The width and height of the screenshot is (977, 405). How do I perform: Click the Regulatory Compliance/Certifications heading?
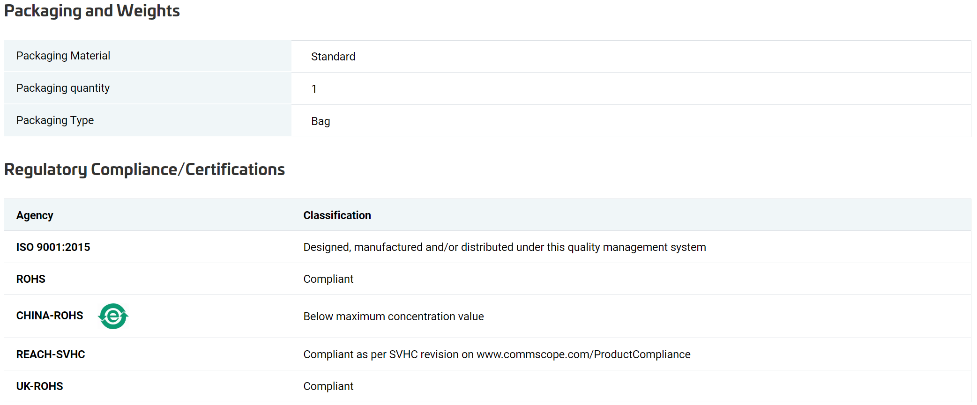pos(144,169)
